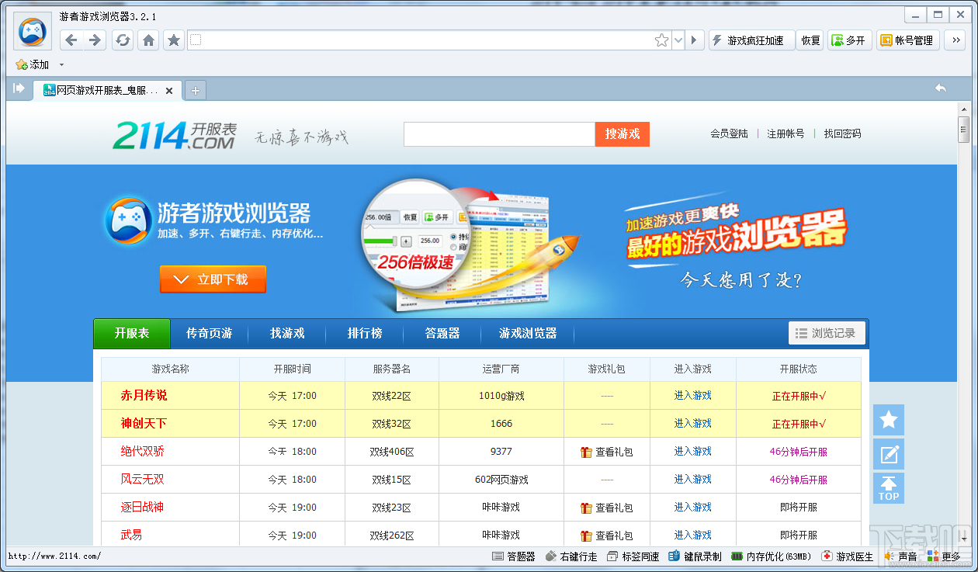The height and width of the screenshot is (572, 978).
Task: Bookmark page with address bar star
Action: pyautogui.click(x=661, y=40)
